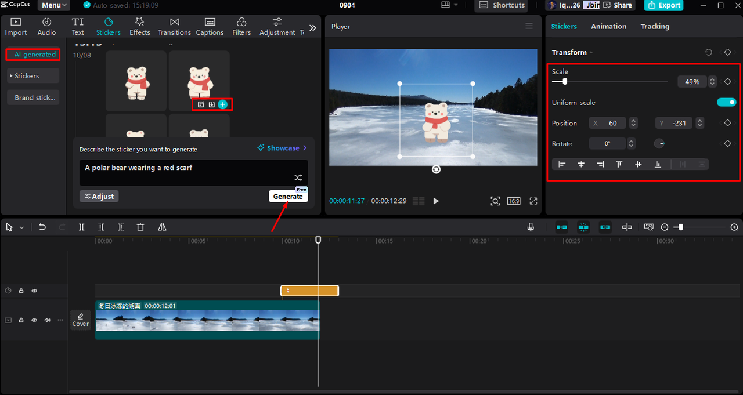Expand the Stickers category list
The height and width of the screenshot is (395, 743).
33,76
